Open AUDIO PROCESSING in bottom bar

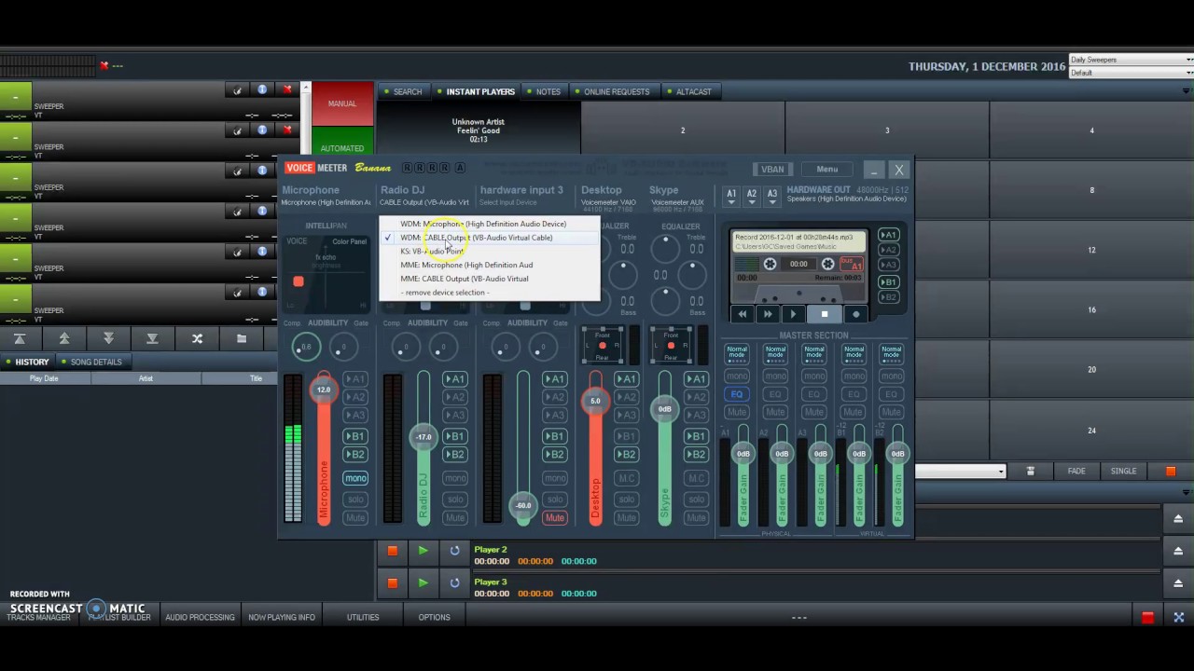coord(200,617)
